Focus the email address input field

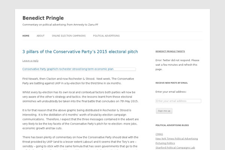pyautogui.click(x=178, y=101)
